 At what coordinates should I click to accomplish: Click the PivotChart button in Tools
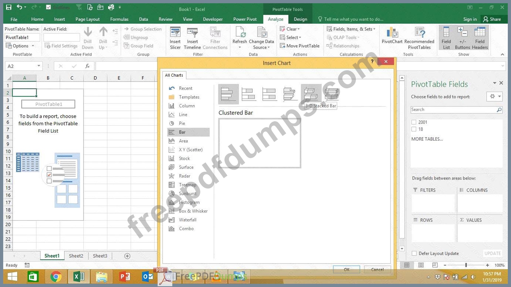tap(392, 36)
